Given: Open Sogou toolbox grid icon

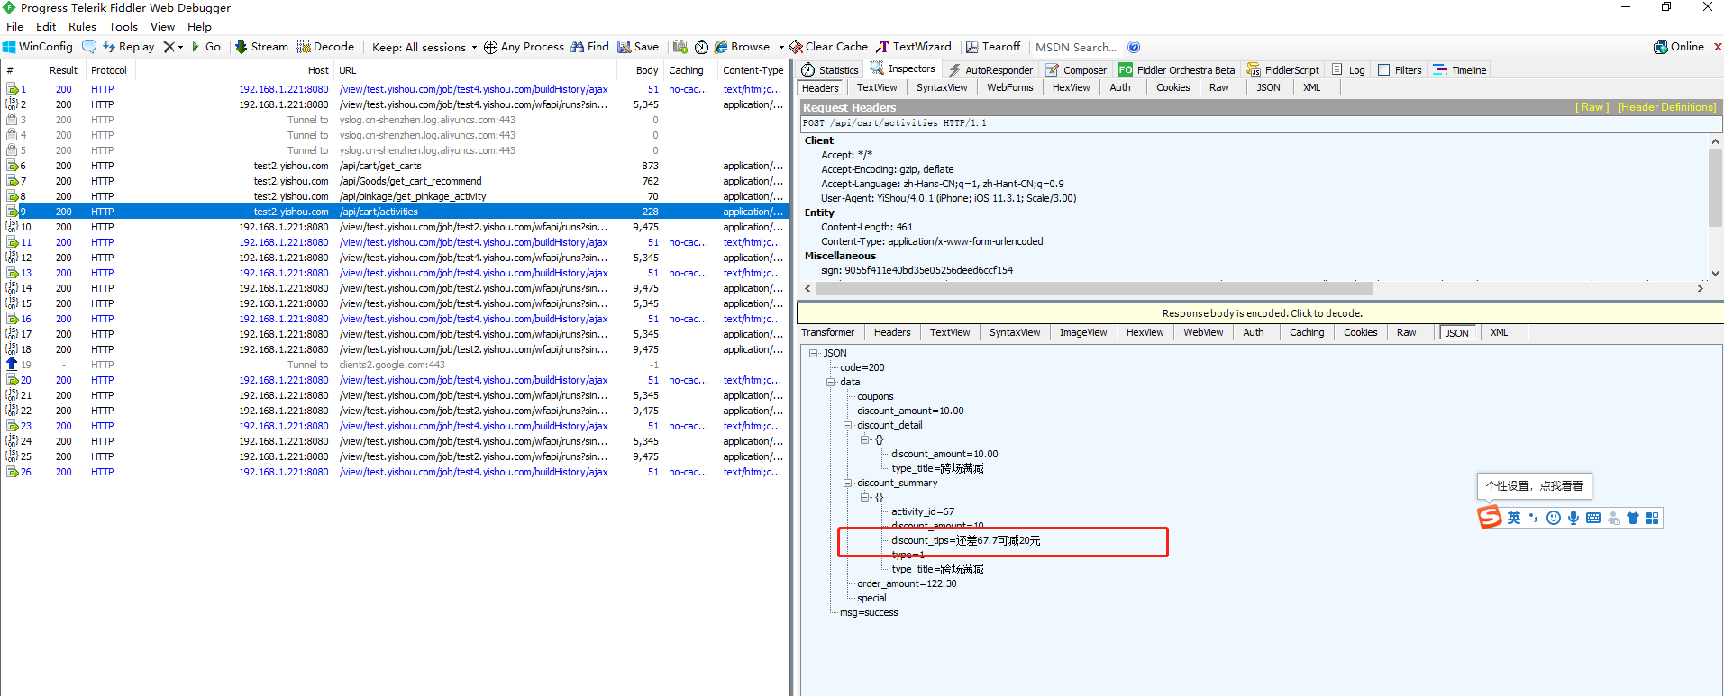Looking at the screenshot, I should click(1652, 518).
